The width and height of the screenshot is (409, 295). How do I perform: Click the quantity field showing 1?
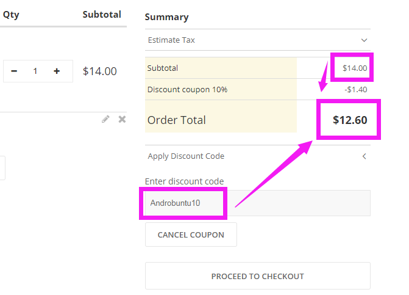(x=35, y=71)
